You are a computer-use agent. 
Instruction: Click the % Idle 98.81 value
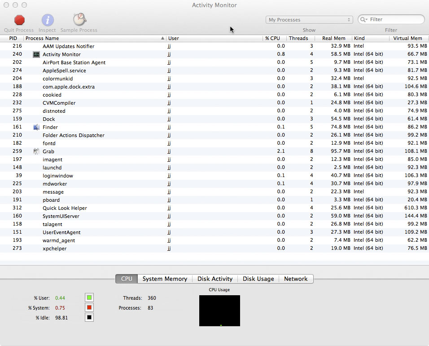pyautogui.click(x=61, y=318)
